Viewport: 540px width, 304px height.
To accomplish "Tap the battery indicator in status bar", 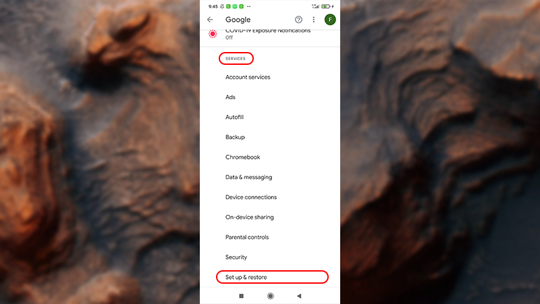I will pyautogui.click(x=326, y=6).
